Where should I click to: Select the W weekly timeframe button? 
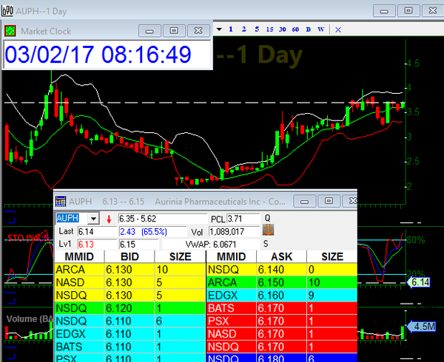321,30
